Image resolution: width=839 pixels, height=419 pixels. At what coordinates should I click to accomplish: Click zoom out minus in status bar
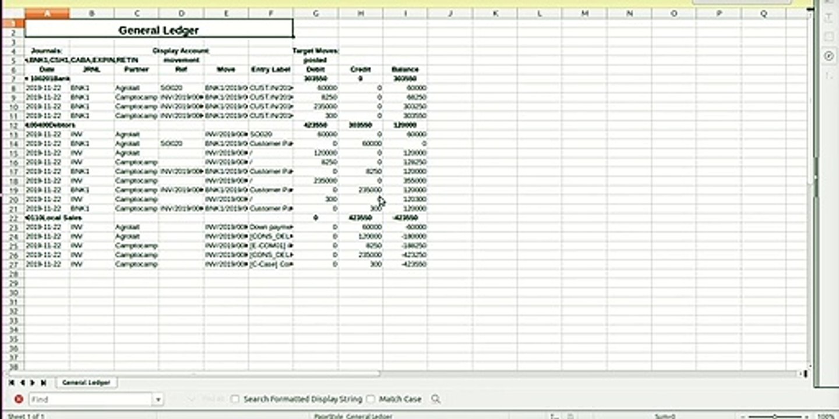(743, 417)
